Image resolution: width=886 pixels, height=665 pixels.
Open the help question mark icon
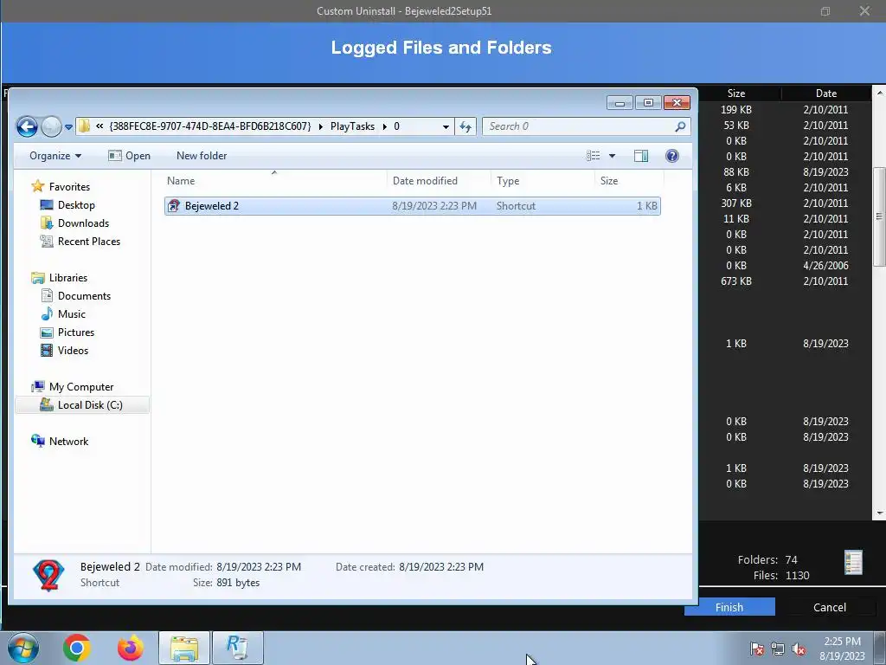click(x=671, y=156)
